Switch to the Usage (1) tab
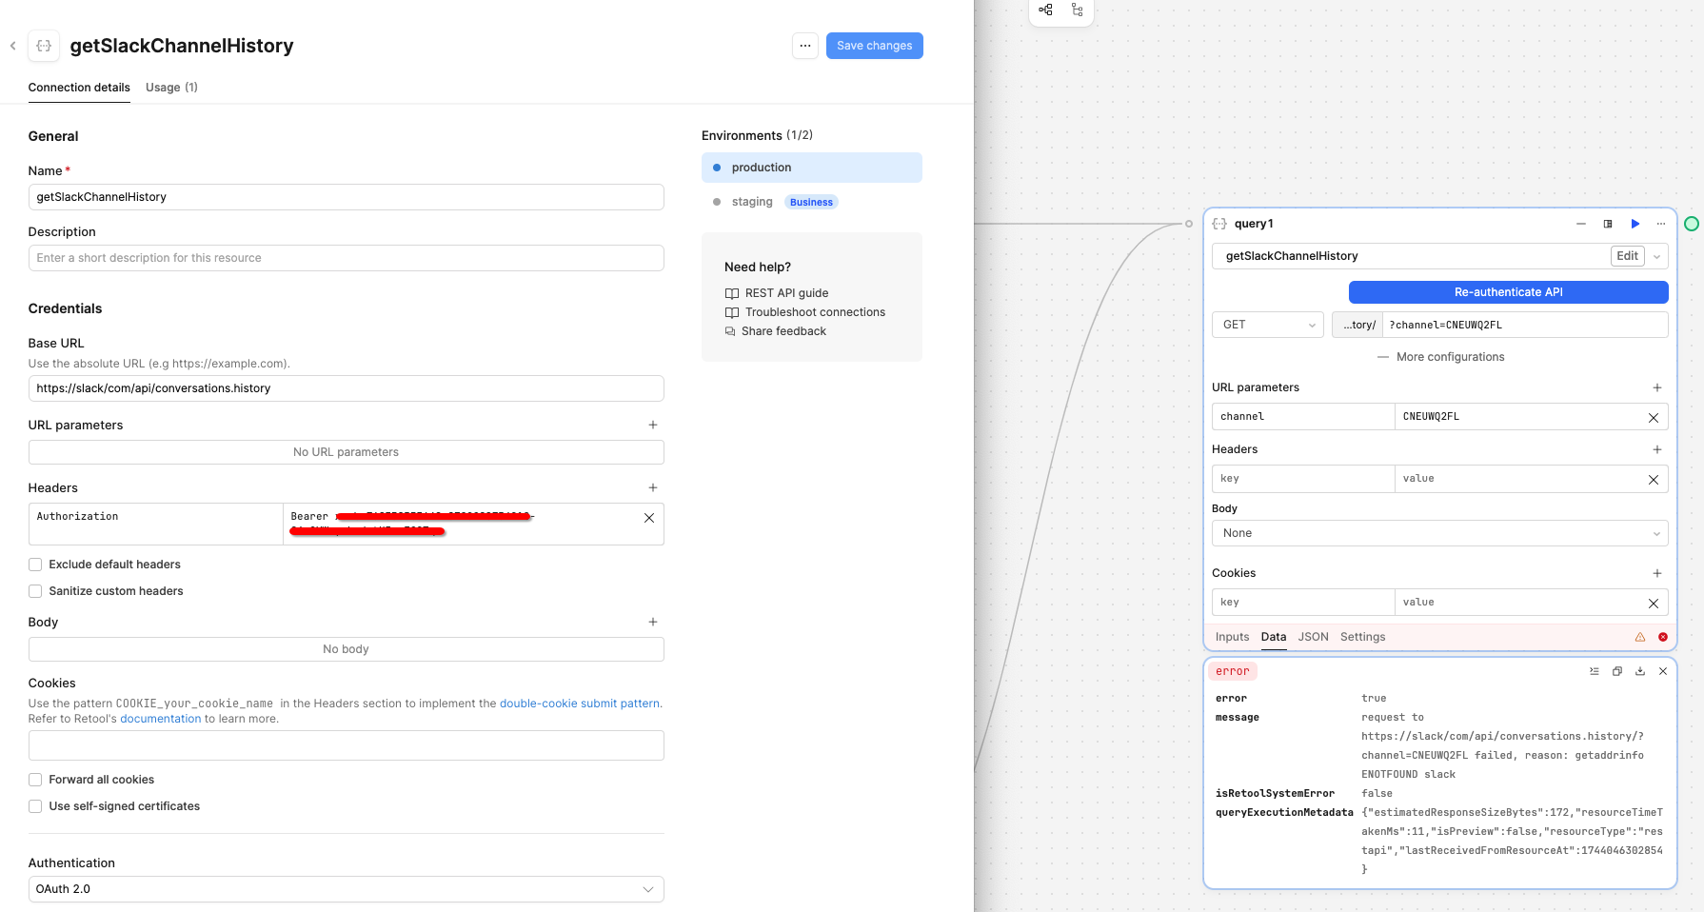 171,88
